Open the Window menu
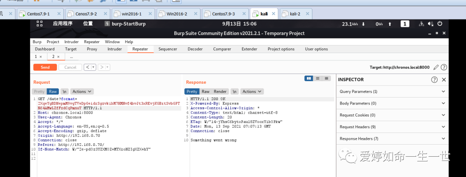 coord(112,41)
